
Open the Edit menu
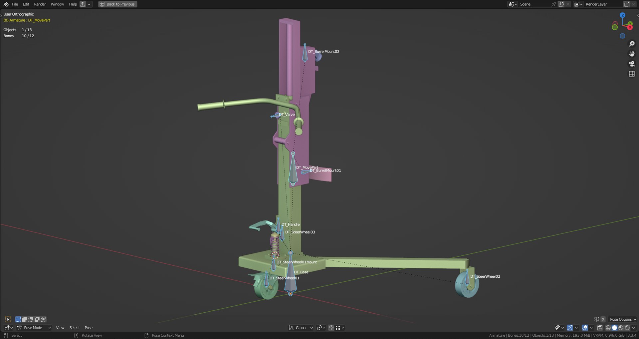[26, 4]
